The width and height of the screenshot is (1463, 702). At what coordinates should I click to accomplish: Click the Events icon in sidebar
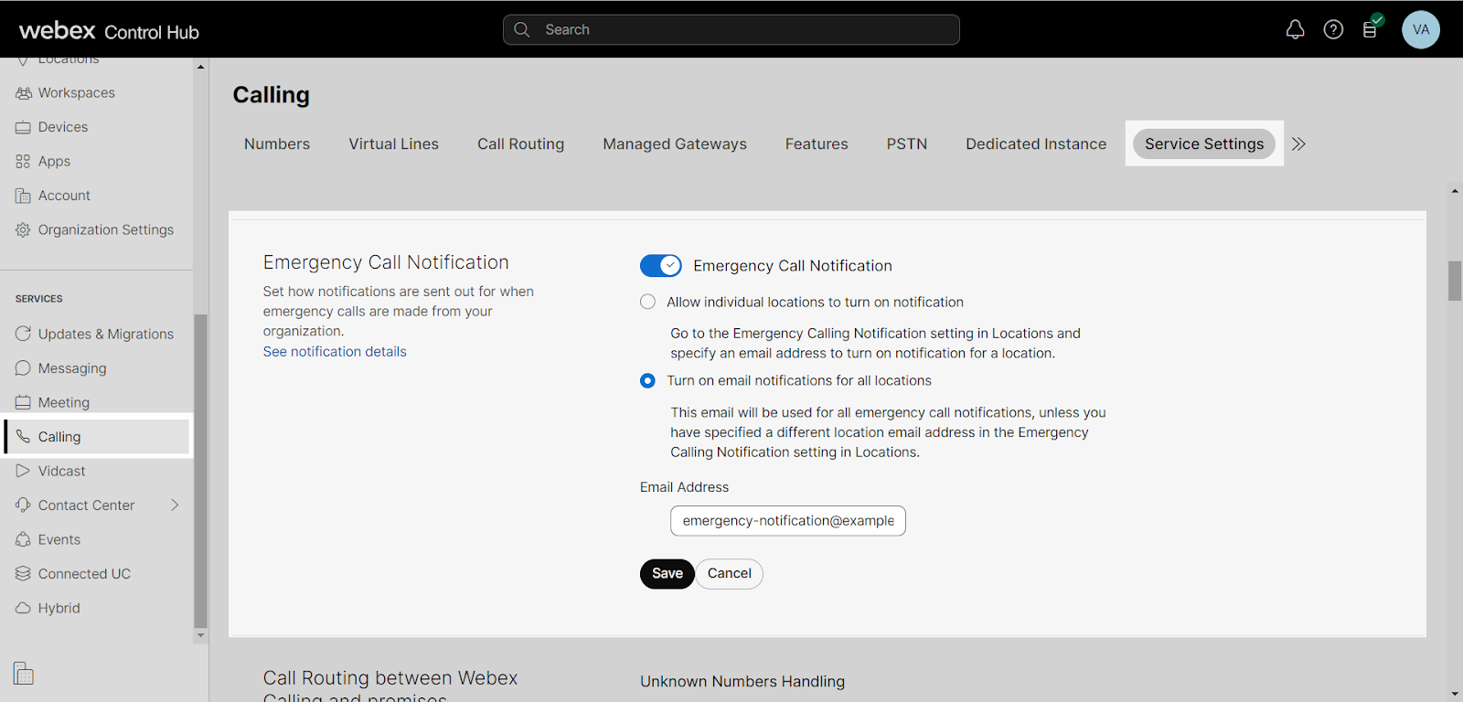(x=23, y=540)
